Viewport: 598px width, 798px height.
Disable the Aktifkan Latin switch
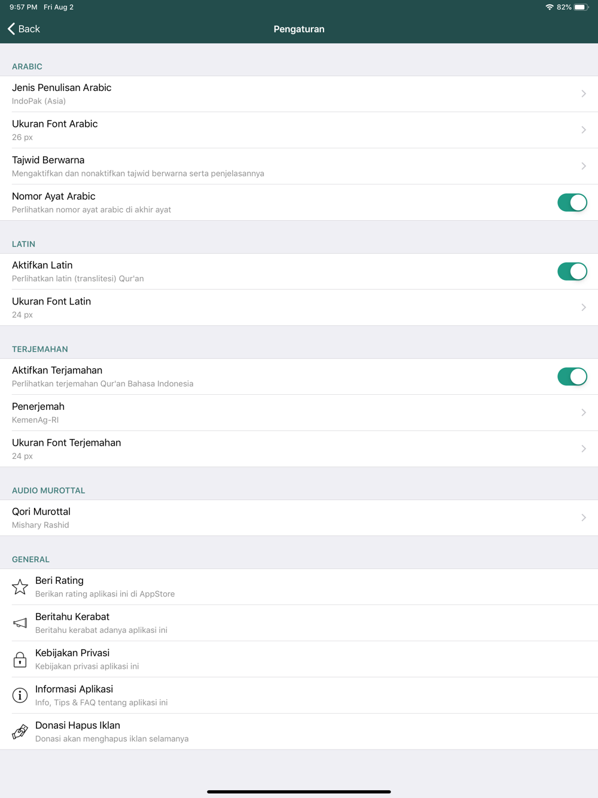[x=572, y=272]
